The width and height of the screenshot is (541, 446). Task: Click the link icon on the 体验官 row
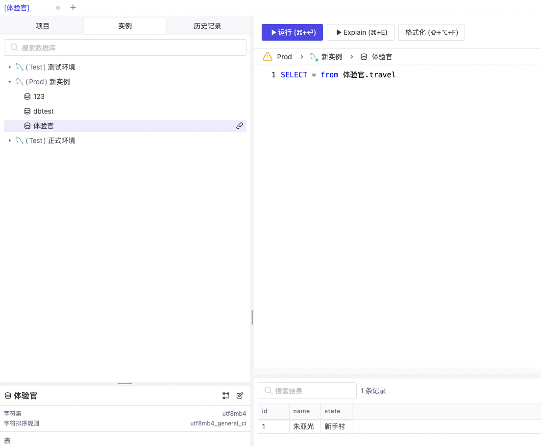240,126
